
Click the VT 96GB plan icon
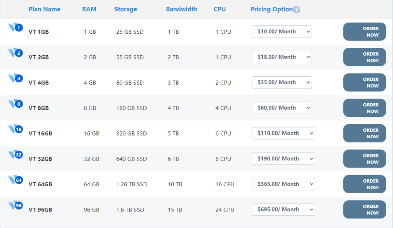[15, 206]
